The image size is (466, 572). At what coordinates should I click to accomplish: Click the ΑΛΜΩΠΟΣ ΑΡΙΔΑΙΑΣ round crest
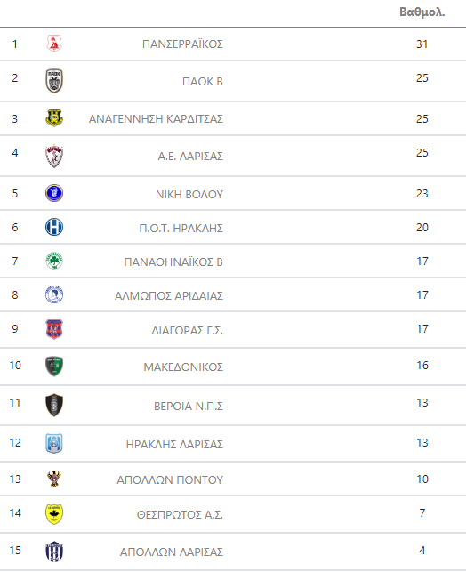pos(54,294)
